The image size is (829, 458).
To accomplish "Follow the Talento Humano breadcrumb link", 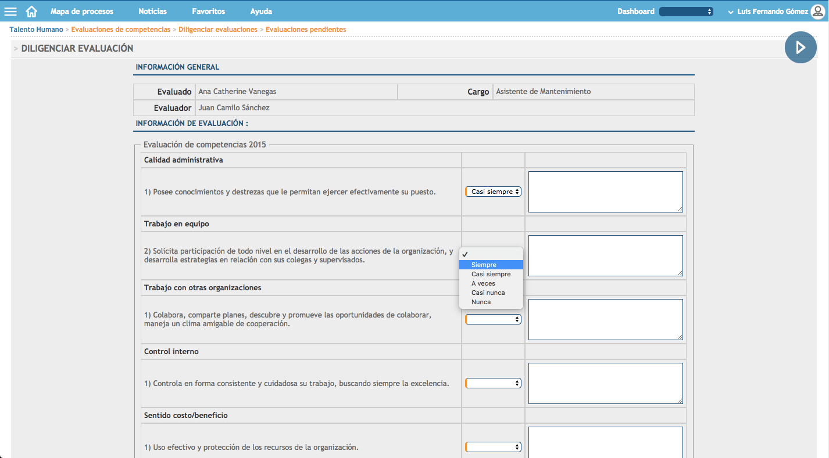I will point(36,29).
